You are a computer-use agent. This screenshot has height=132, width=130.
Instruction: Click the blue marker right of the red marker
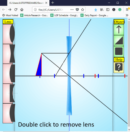pos(98,76)
